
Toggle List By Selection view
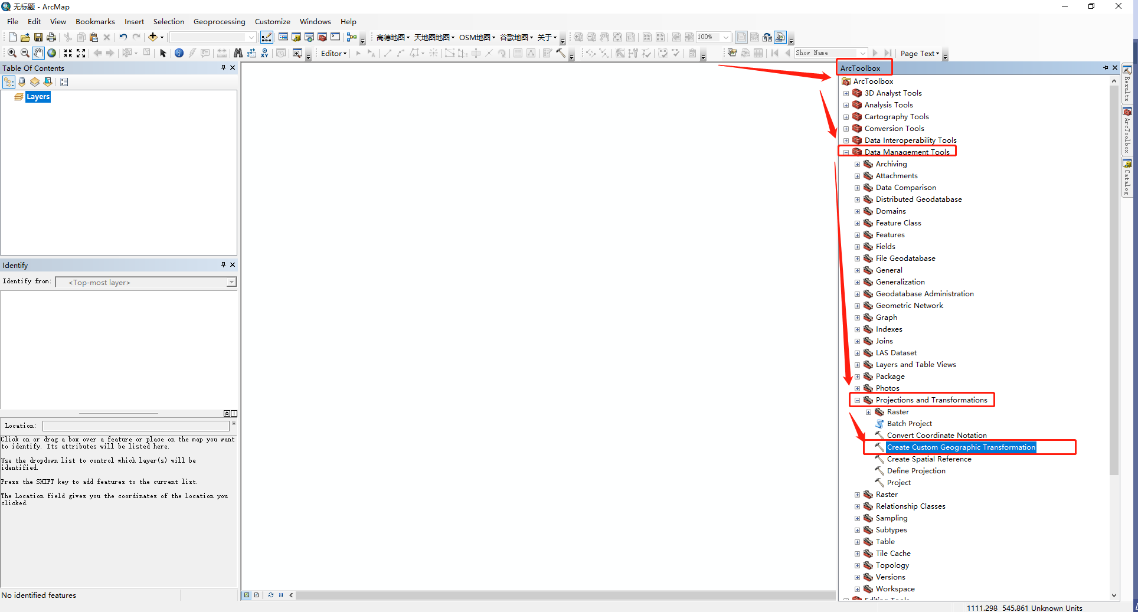48,82
